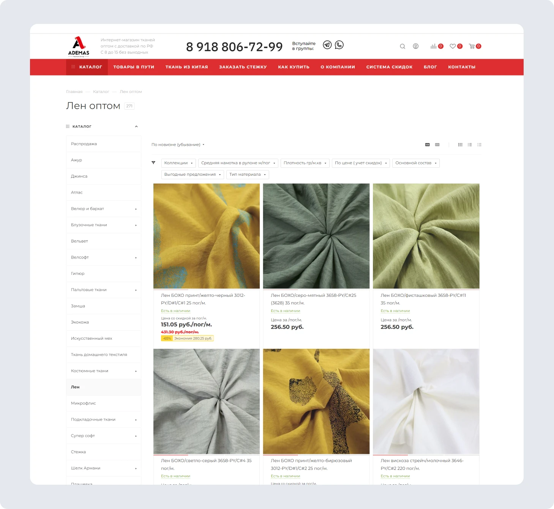554x509 pixels.
Task: Open the product comparison chart icon
Action: click(433, 46)
